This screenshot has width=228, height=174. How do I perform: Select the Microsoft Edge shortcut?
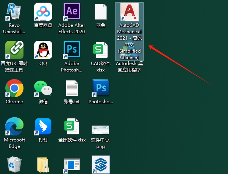pos(14,126)
